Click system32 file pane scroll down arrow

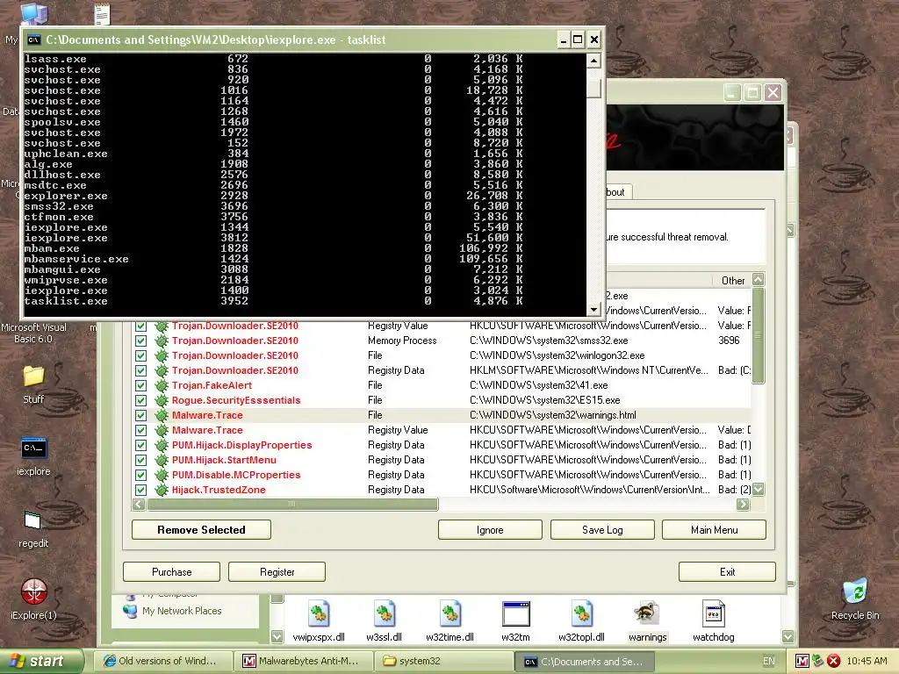click(x=788, y=636)
